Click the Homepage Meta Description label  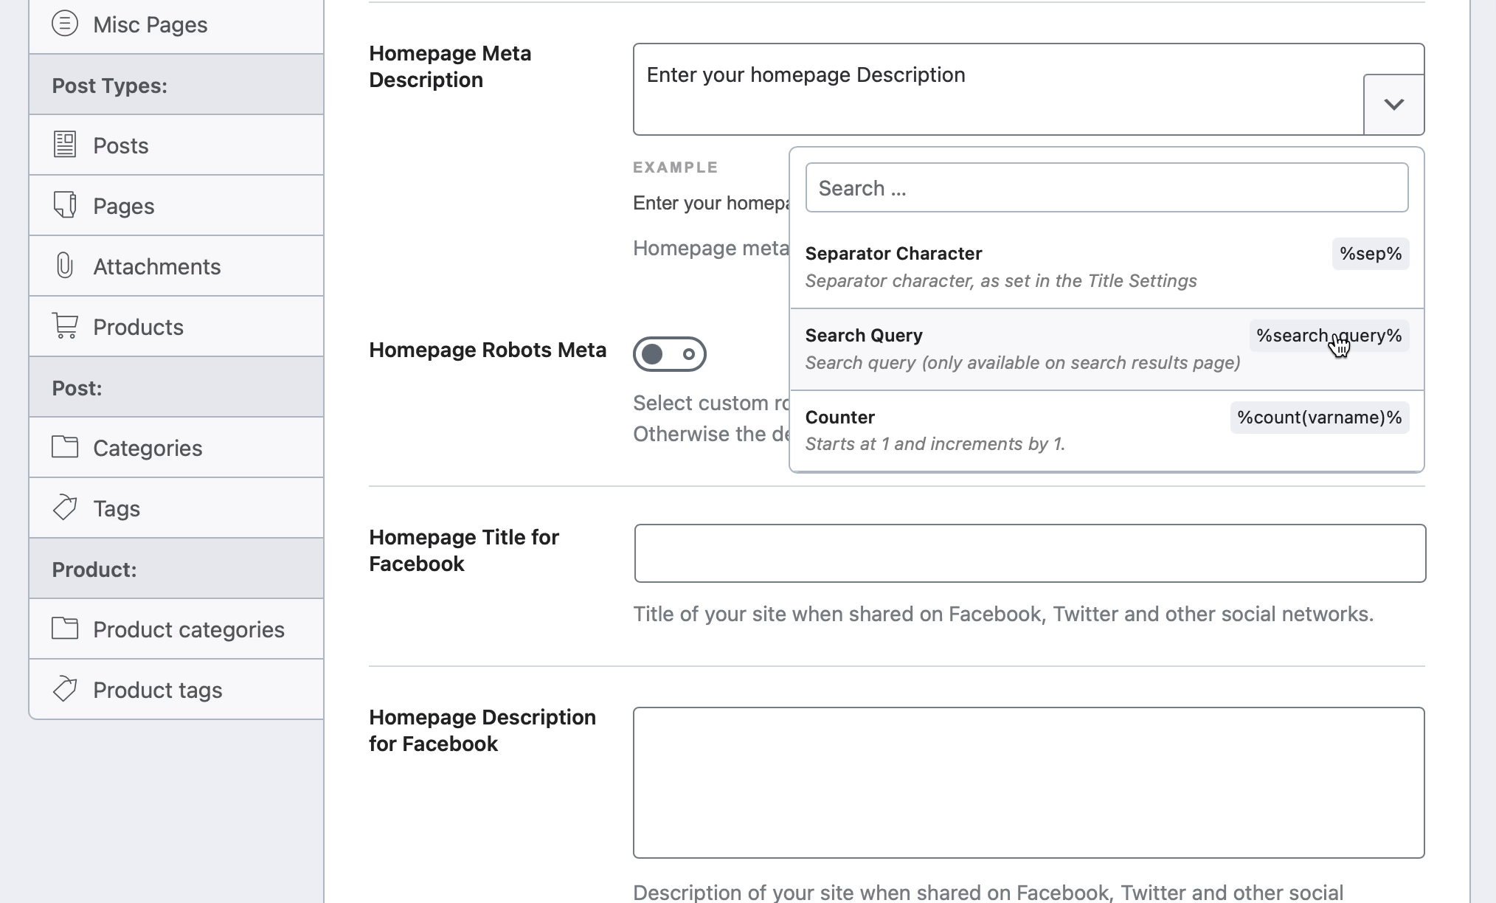pos(450,66)
